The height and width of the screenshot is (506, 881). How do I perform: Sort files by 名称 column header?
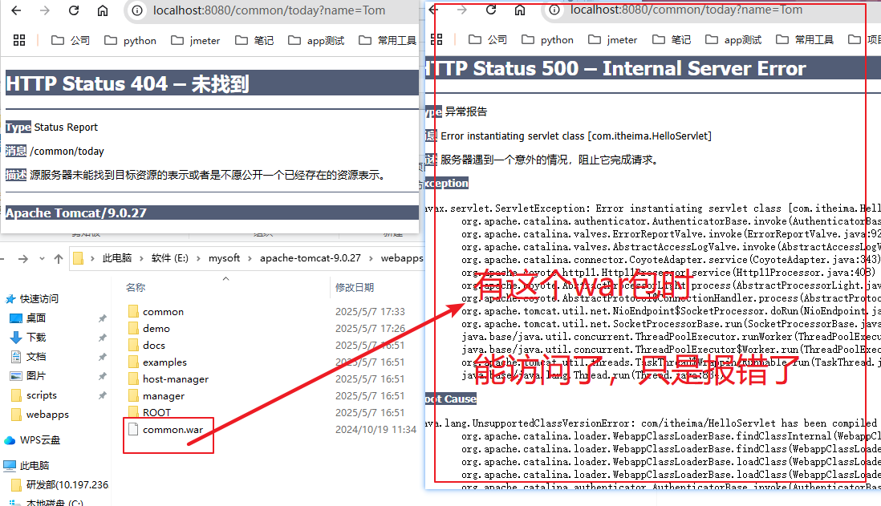pos(136,288)
